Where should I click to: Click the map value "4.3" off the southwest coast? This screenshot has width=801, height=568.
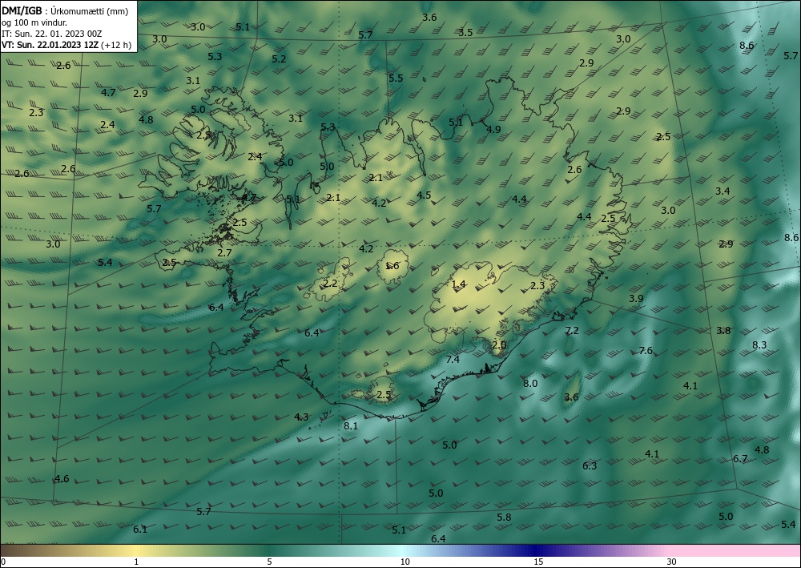301,417
